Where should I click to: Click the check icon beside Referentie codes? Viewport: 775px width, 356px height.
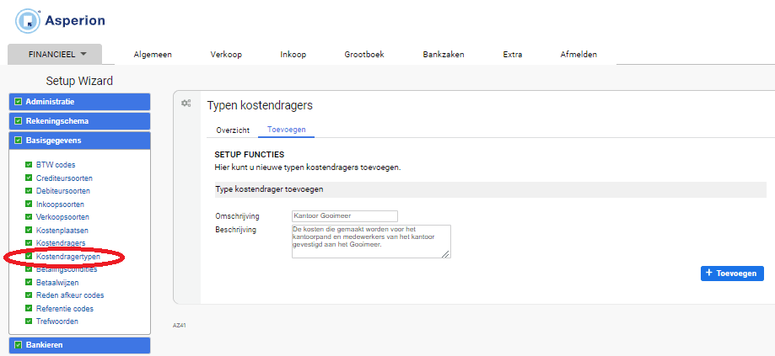(x=29, y=309)
